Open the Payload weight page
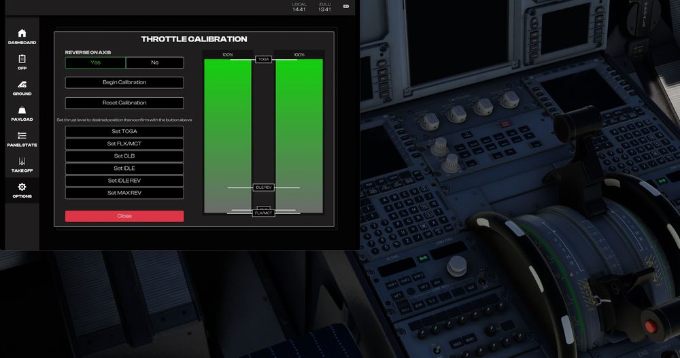The image size is (680, 358). [x=22, y=113]
